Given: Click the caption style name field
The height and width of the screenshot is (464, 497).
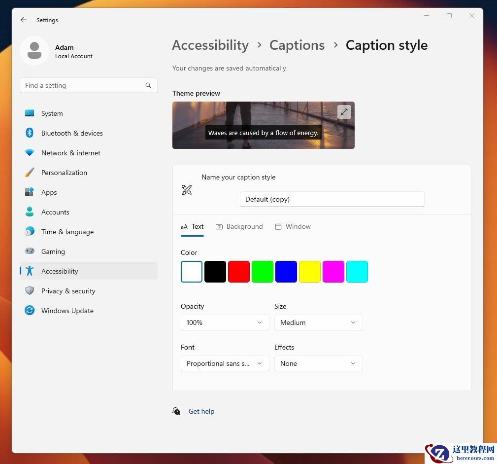Looking at the screenshot, I should (331, 199).
